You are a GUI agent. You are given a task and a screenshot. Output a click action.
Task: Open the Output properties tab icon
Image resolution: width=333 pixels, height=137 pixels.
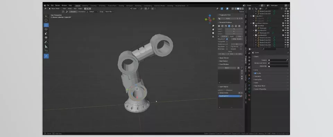249,61
